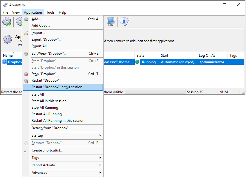246x180 pixels.
Task: Click the info speech bubble toolbar icon
Action: coord(124,22)
